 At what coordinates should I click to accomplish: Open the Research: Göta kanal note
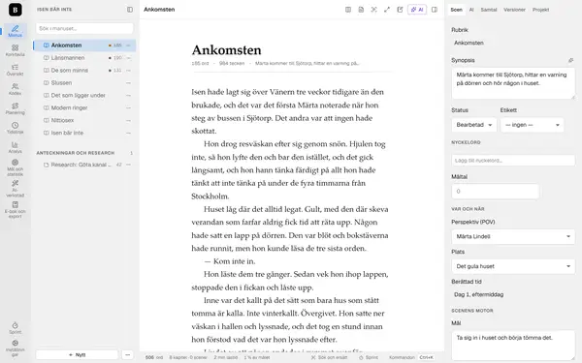tap(84, 165)
